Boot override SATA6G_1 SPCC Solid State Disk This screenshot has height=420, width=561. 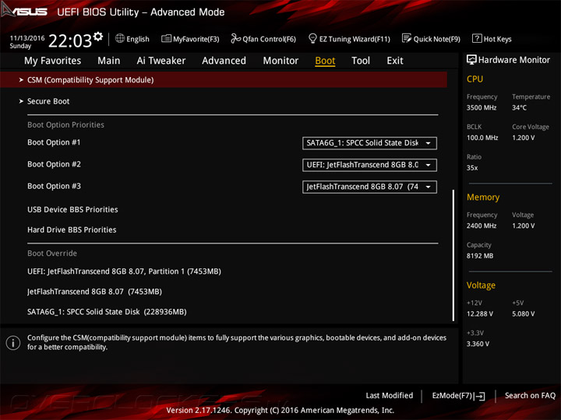[107, 312]
